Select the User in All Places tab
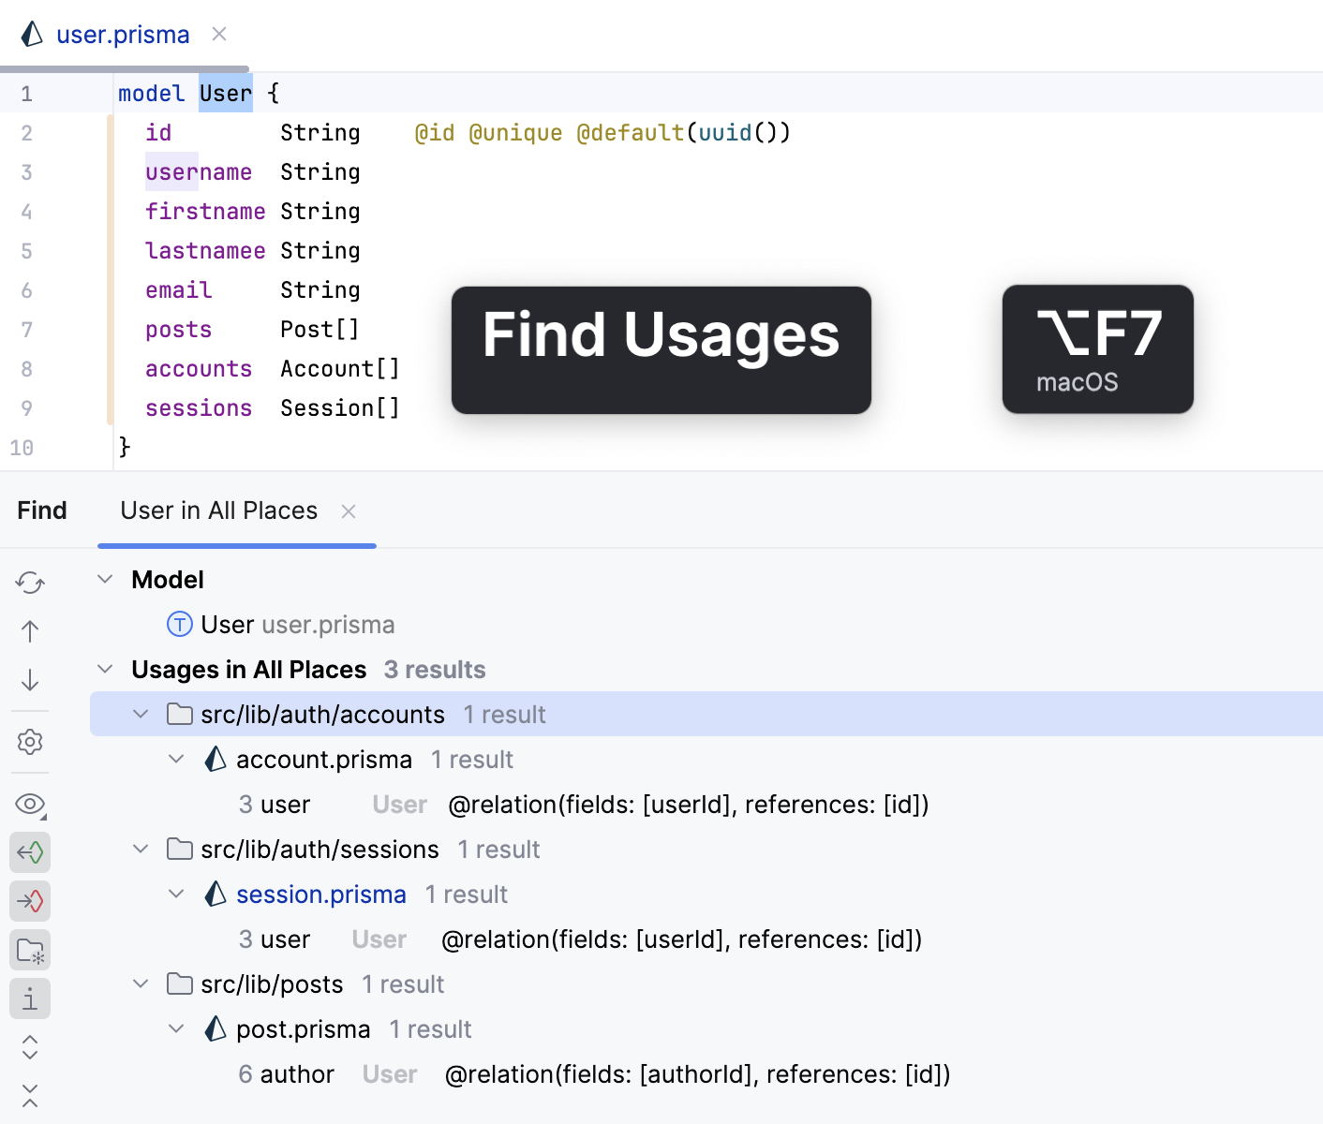Image resolution: width=1323 pixels, height=1124 pixels. (x=218, y=510)
